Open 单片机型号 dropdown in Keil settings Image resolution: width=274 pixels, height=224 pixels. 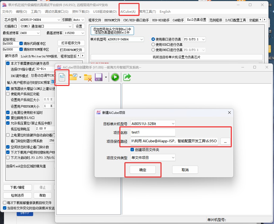pos(125,39)
